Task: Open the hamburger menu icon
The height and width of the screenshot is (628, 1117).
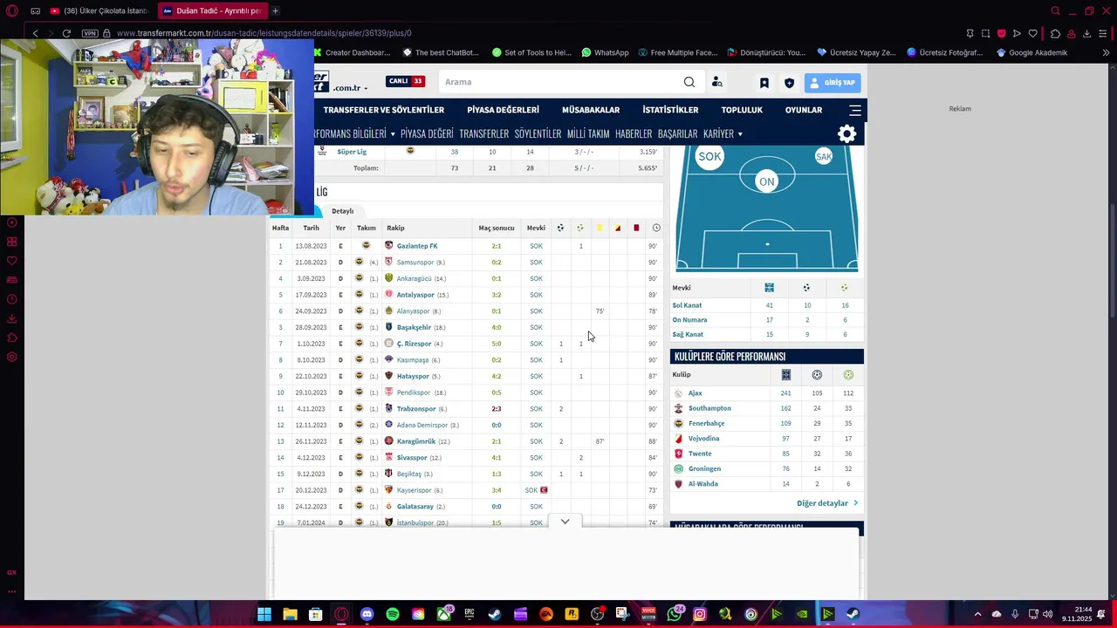Action: tap(855, 110)
